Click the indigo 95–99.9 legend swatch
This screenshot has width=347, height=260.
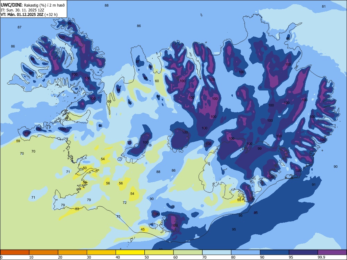303,252
